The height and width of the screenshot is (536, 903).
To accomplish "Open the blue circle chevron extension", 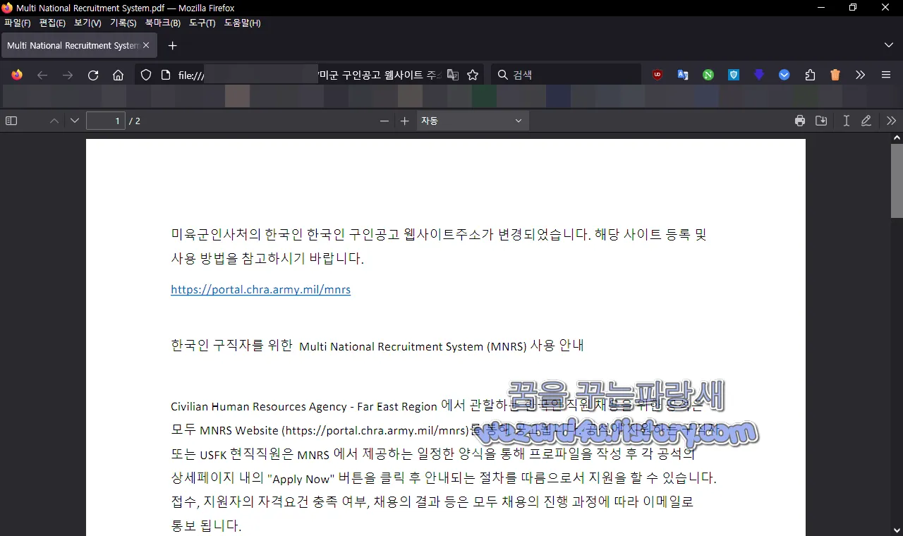I will tap(784, 75).
